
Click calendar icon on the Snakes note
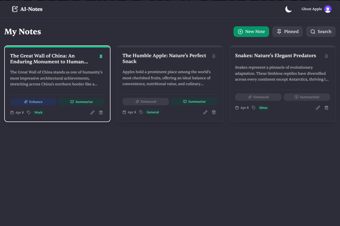pyautogui.click(x=237, y=108)
